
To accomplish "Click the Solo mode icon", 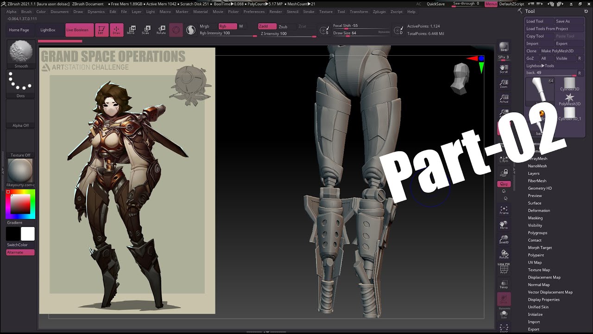I will [504, 315].
